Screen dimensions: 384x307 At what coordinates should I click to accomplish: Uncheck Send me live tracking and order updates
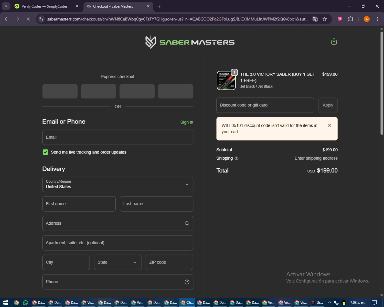(x=45, y=152)
